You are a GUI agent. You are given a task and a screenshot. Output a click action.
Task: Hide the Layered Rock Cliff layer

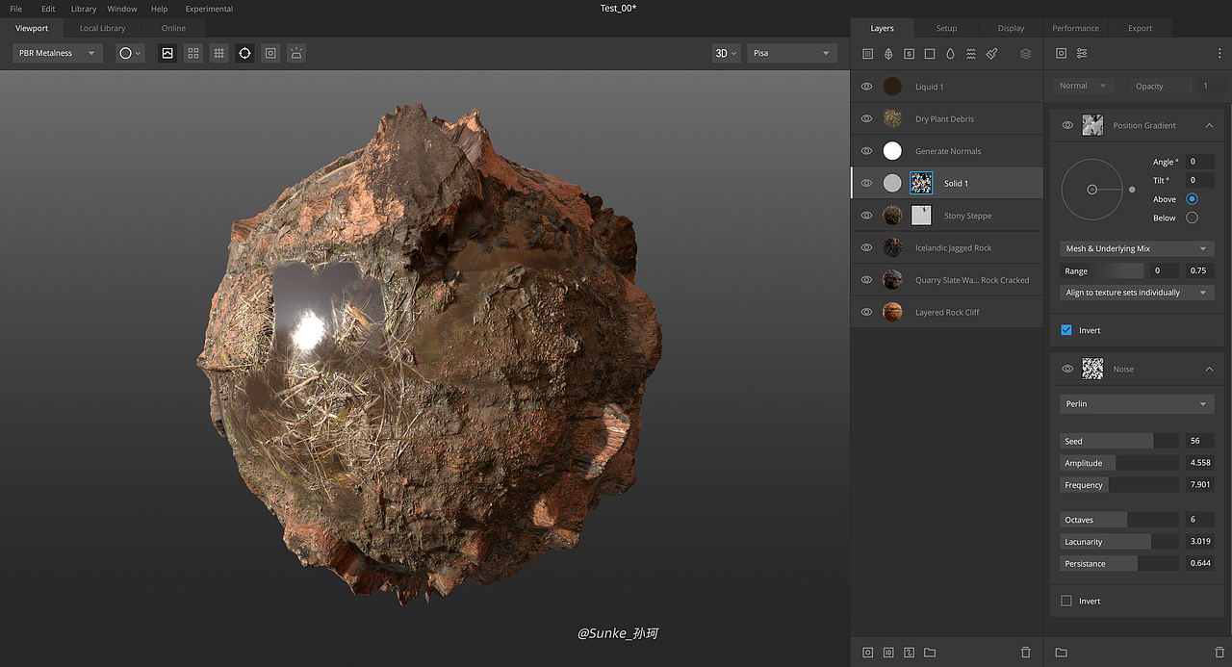point(866,312)
